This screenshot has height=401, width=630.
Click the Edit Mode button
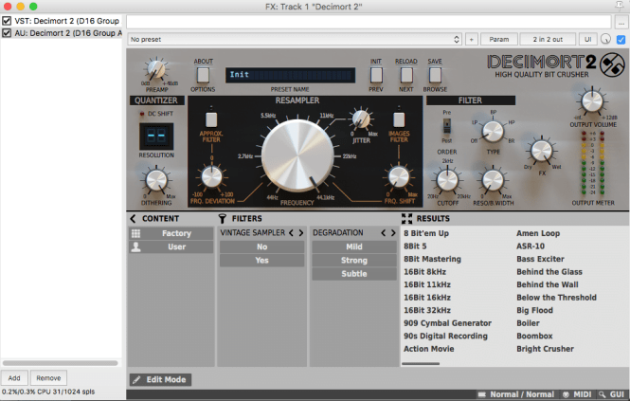click(x=160, y=380)
